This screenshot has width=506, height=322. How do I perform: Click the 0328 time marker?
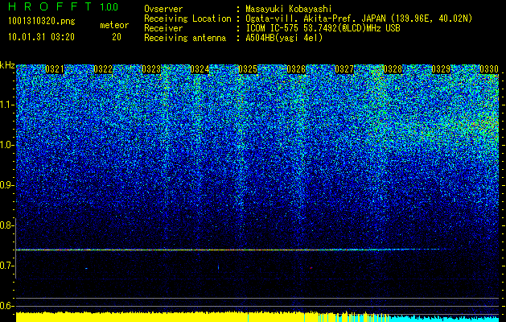click(393, 69)
